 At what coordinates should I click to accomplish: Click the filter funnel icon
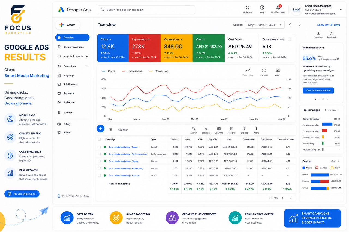(111, 130)
